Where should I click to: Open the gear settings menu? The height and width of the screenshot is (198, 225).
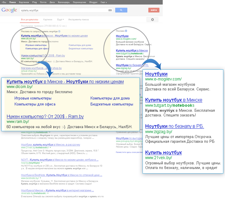pos(152,20)
